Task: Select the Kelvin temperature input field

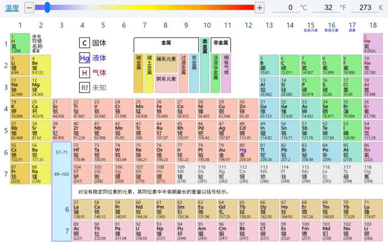Action: pos(365,8)
